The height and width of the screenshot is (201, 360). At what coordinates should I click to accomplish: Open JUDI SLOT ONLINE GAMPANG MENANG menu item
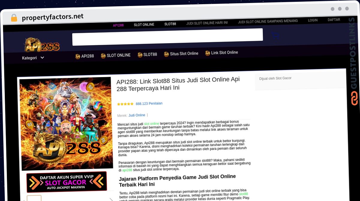(268, 21)
